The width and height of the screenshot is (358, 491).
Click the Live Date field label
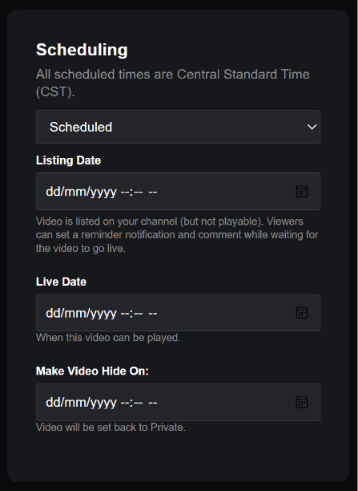[x=62, y=282]
